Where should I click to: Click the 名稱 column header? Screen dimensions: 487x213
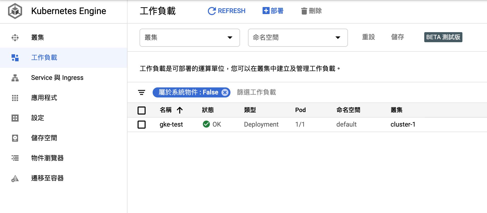pos(166,110)
